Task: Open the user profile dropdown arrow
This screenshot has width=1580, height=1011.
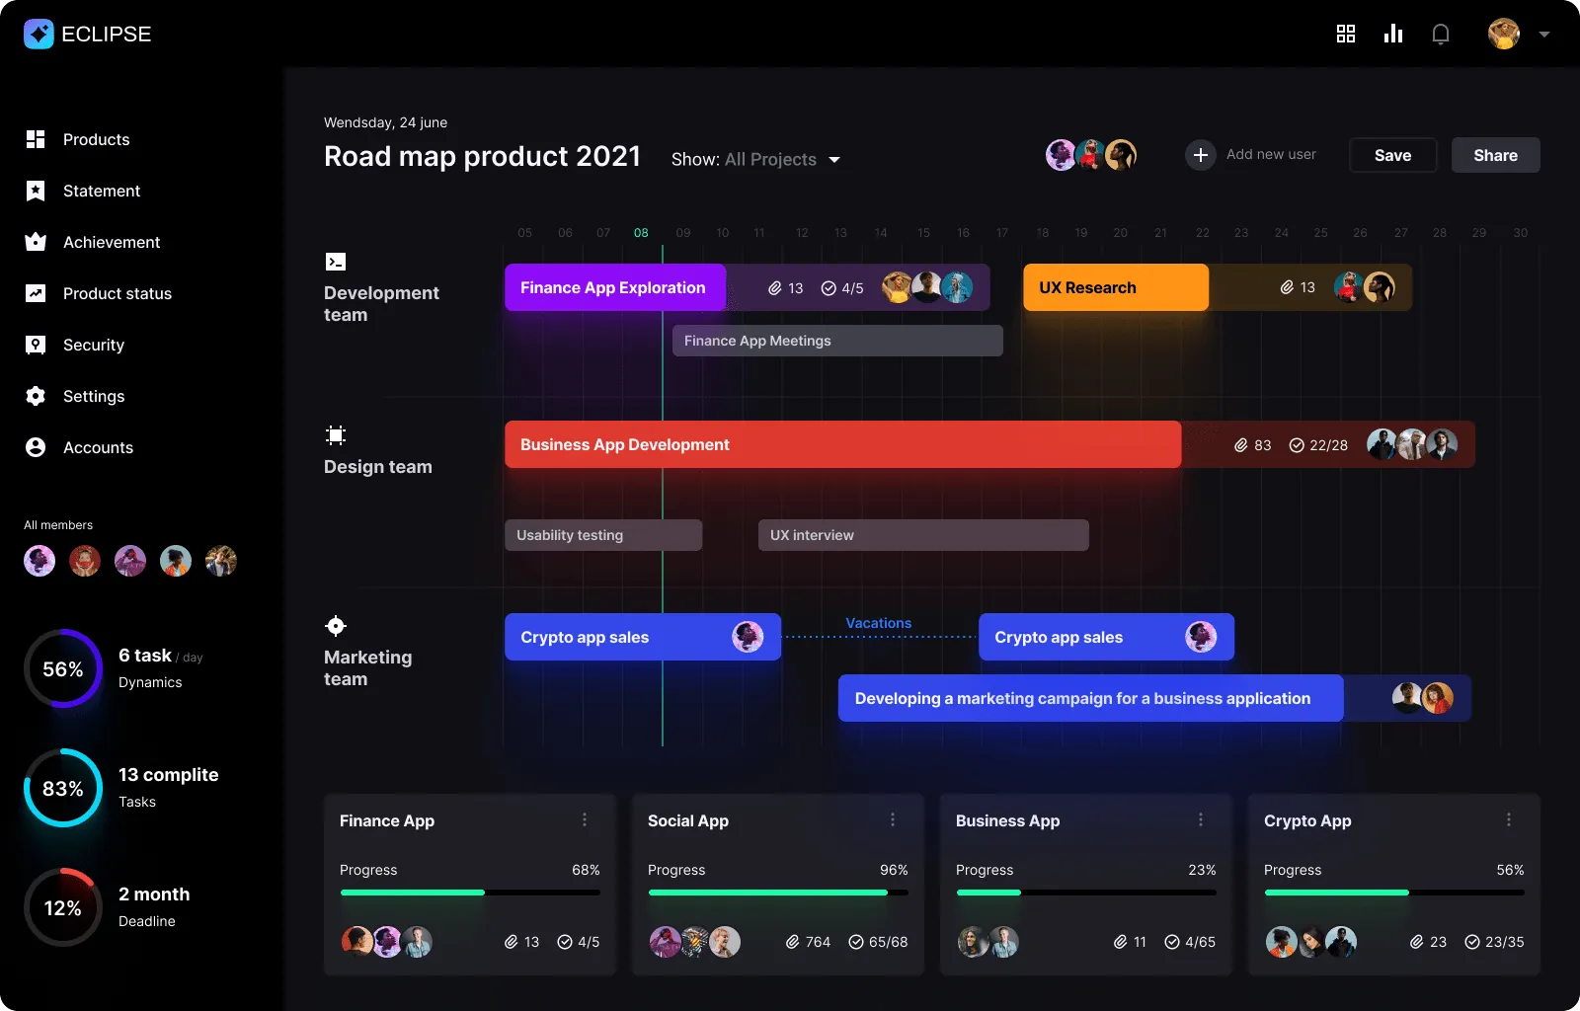Action: pyautogui.click(x=1544, y=34)
